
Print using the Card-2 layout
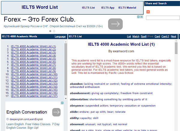[x=165, y=36]
